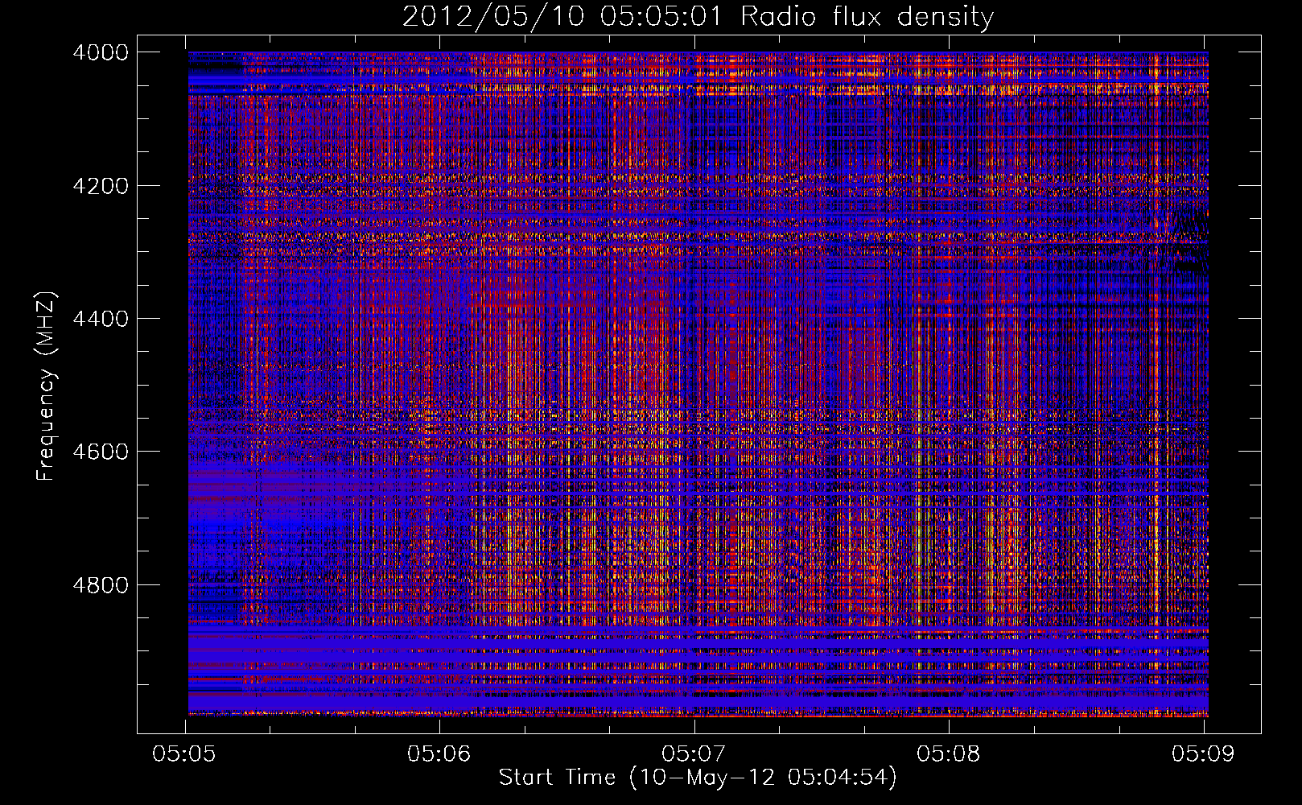Click the 05:07 time tick label

tap(693, 753)
